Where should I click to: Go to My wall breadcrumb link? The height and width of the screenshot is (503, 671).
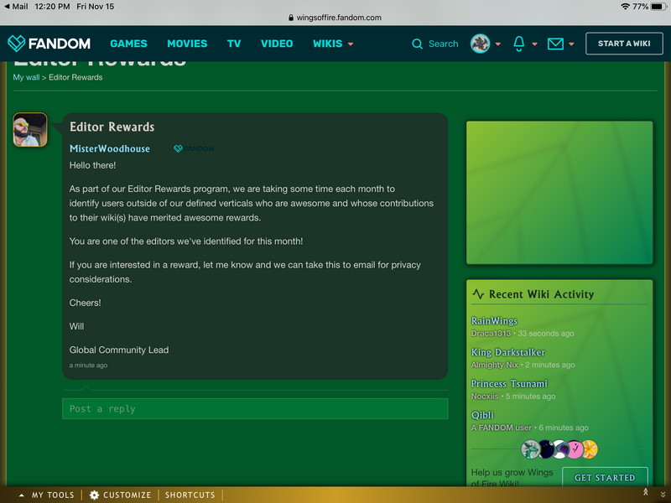pos(26,77)
